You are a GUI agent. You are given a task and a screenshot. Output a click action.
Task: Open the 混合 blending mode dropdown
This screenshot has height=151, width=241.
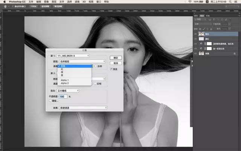[68, 91]
